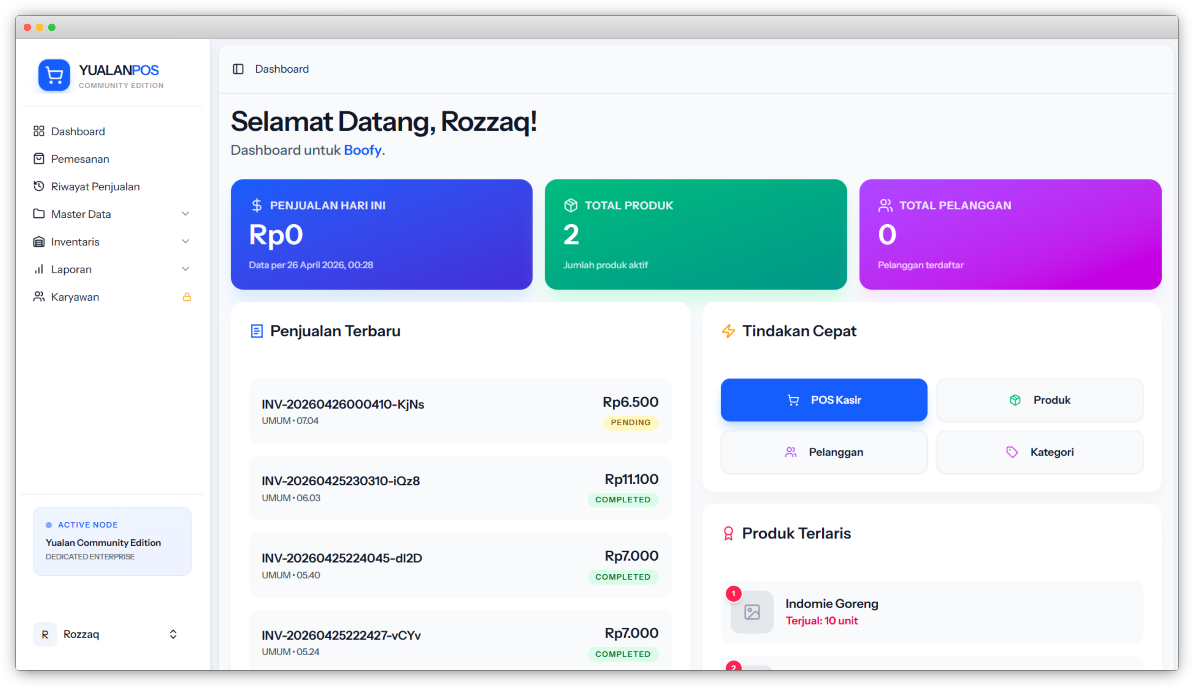Select the Dashboard grid icon in sidebar

click(39, 131)
